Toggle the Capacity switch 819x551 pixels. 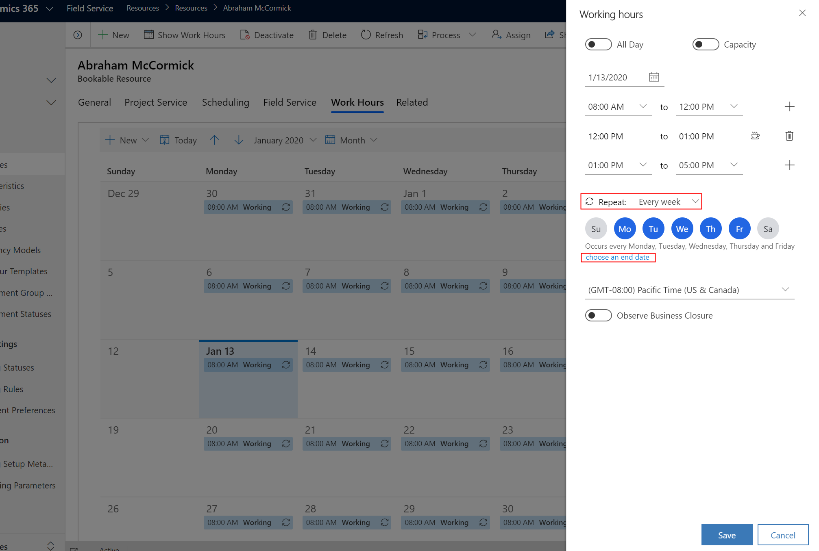pyautogui.click(x=704, y=44)
